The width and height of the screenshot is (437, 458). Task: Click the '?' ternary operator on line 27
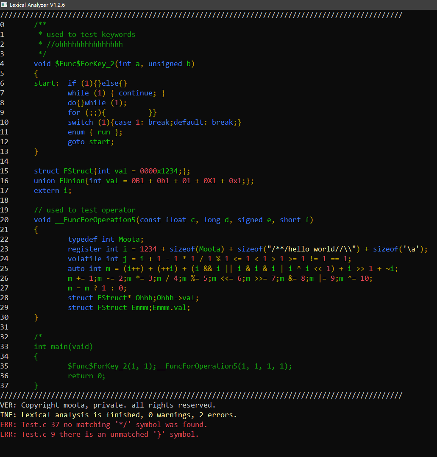point(95,288)
